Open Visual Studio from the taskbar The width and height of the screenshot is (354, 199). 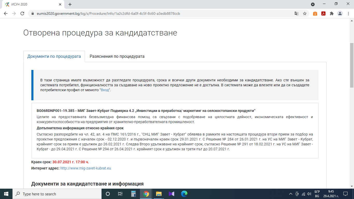[172, 194]
